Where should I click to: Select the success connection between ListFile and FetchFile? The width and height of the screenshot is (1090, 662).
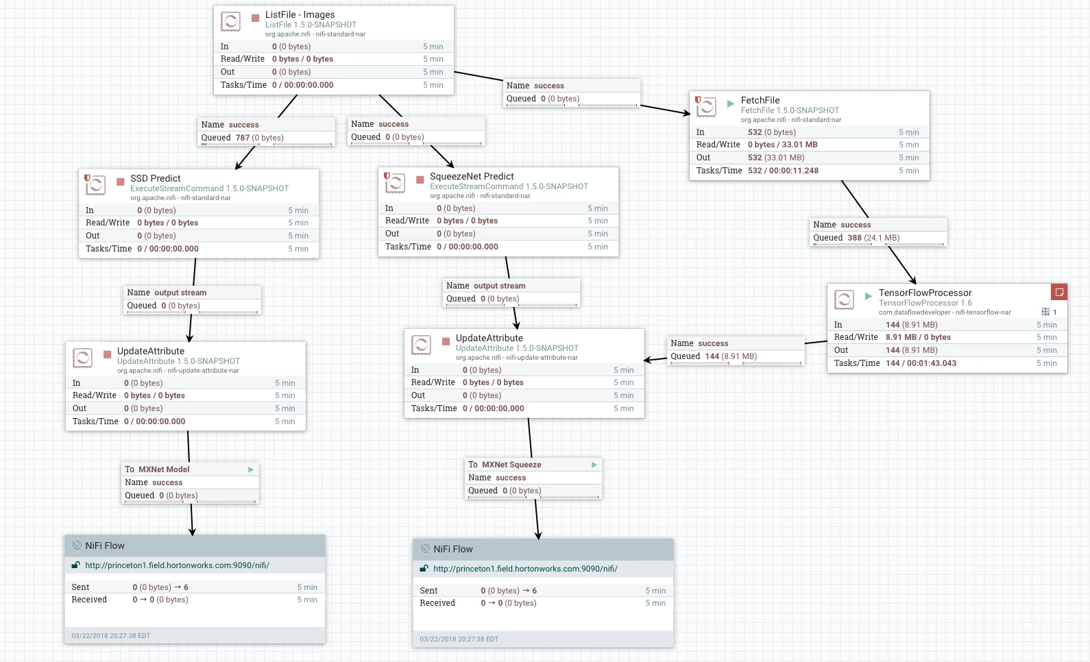coord(572,92)
